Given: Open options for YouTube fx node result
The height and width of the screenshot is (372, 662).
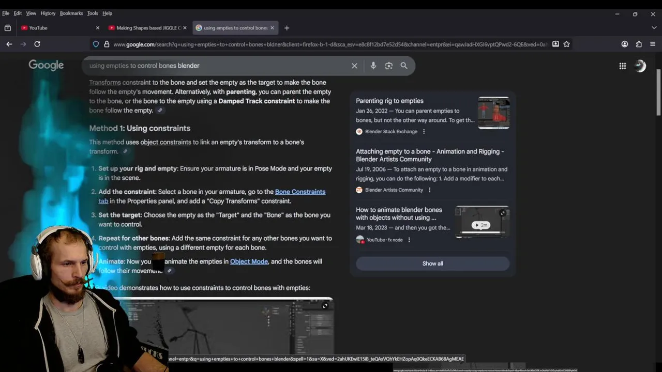Looking at the screenshot, I should (409, 240).
